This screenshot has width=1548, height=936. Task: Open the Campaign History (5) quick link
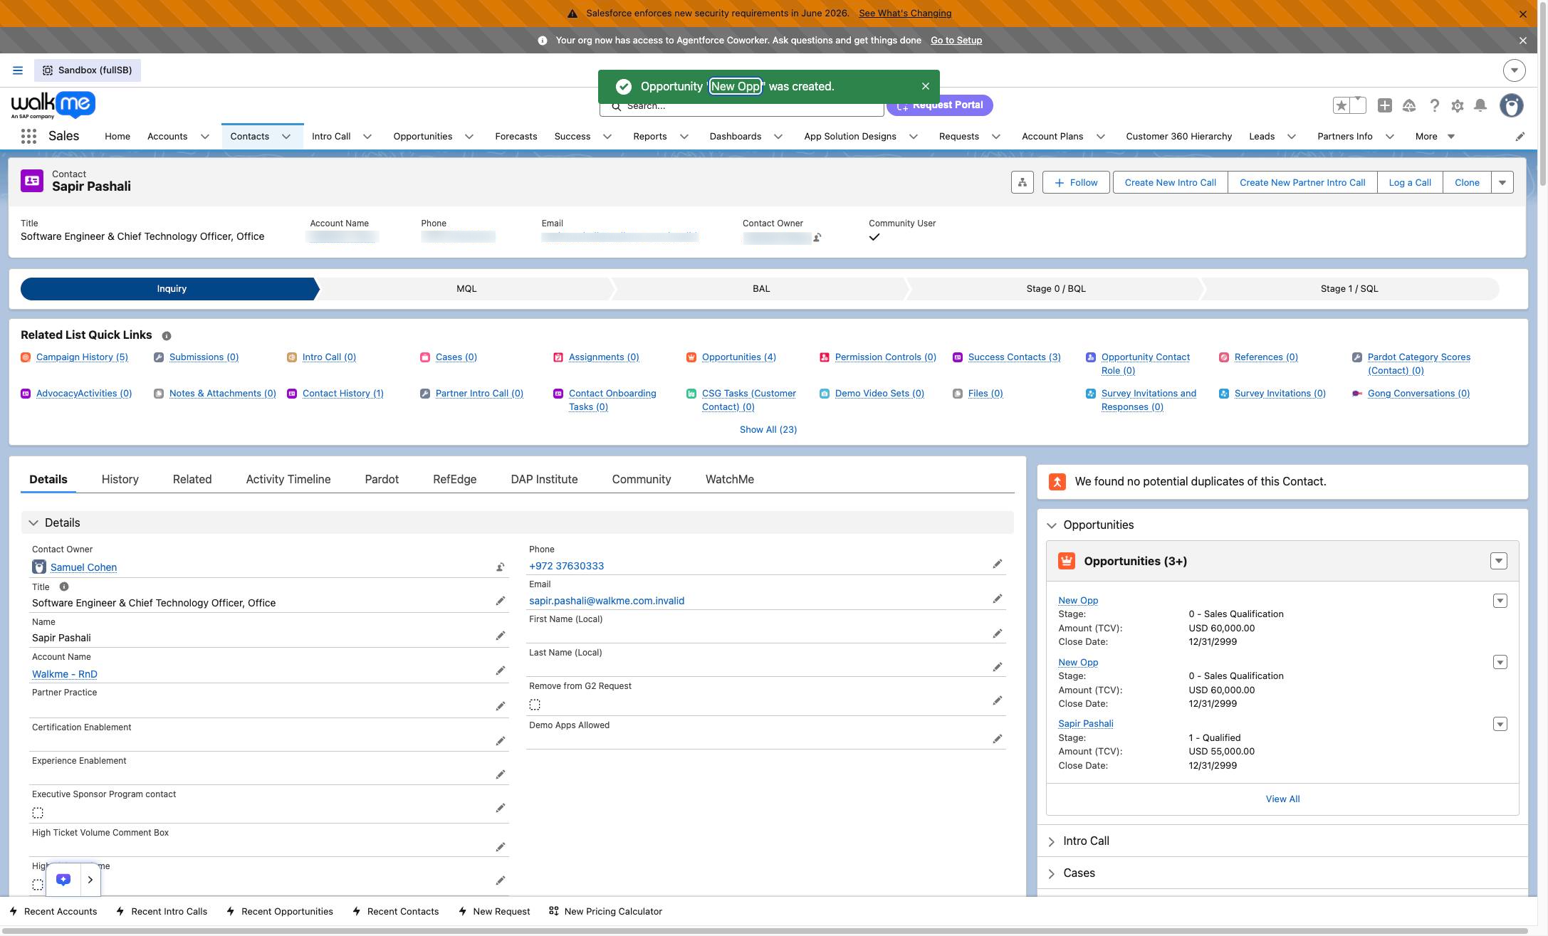[x=82, y=357]
